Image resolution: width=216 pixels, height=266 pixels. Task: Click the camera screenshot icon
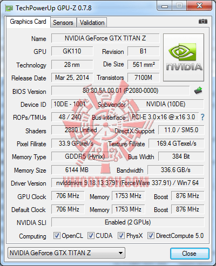pos(203,22)
